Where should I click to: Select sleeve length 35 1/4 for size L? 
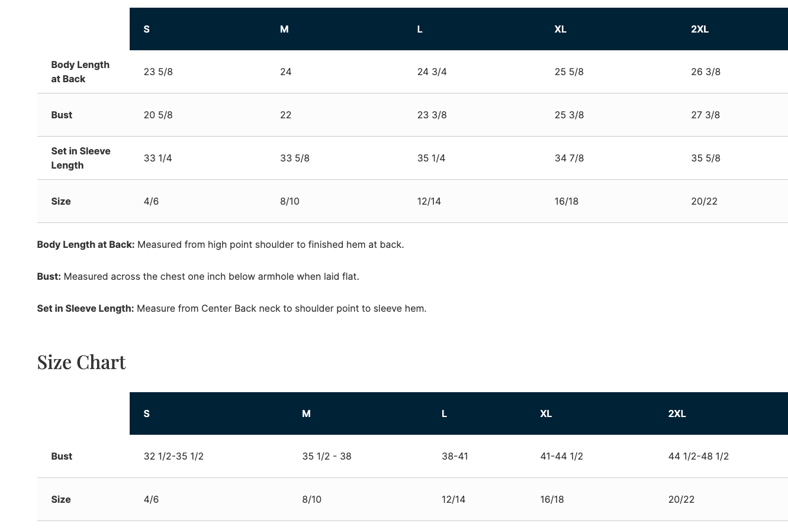click(432, 158)
